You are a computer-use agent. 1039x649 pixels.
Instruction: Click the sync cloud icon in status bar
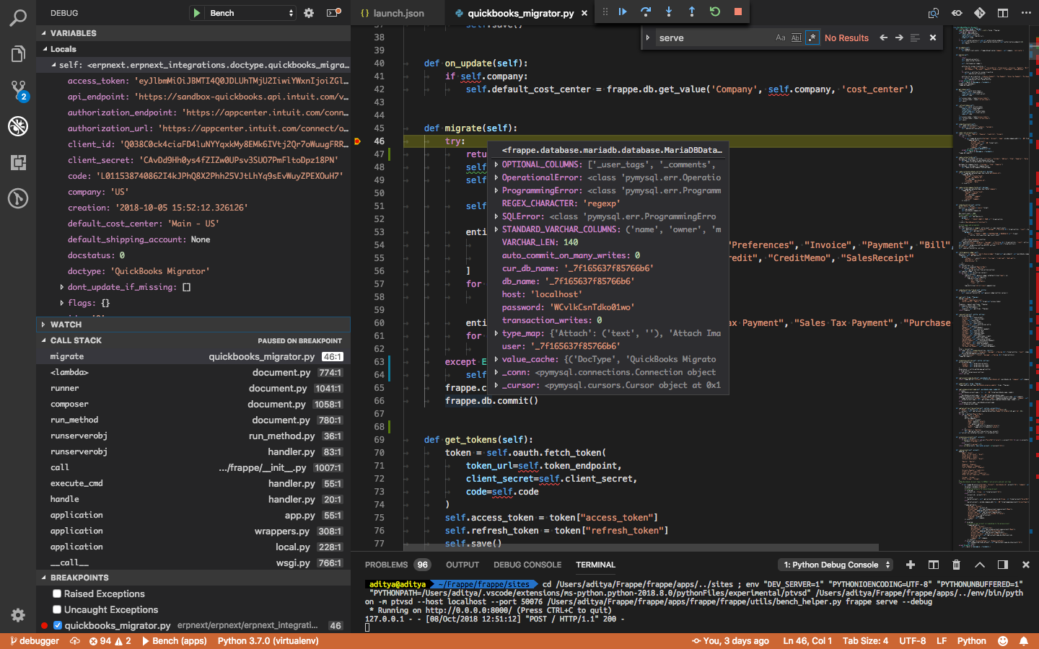(x=75, y=640)
